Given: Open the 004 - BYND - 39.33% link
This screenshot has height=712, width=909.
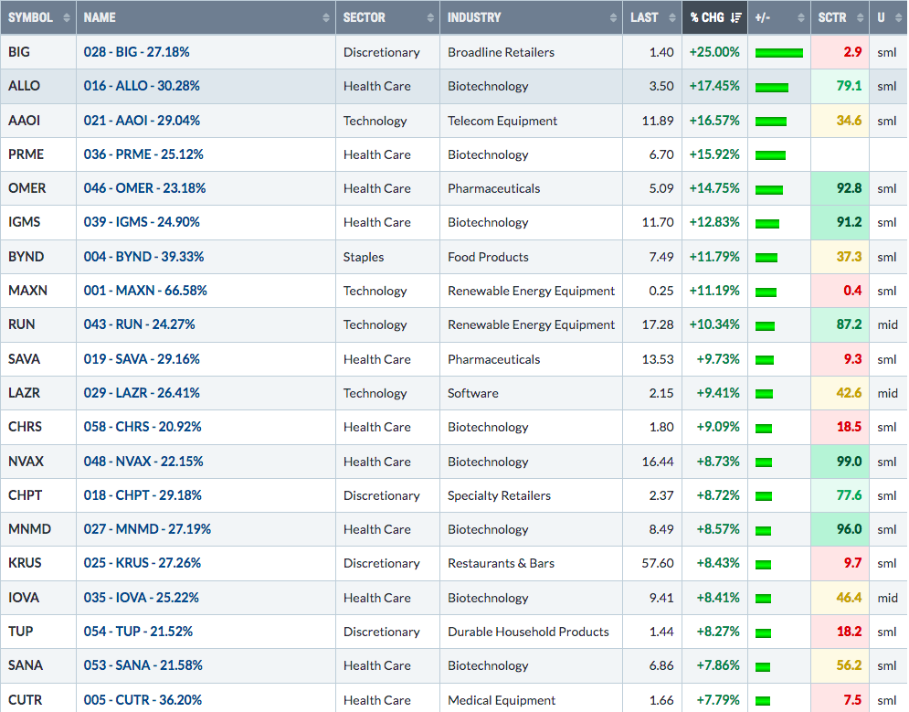Looking at the screenshot, I should click(143, 256).
